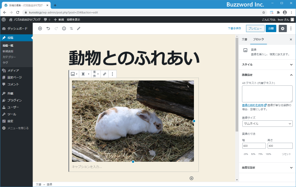Open the プラグイン menu
Image resolution: width=296 pixels, height=187 pixels.
[16, 100]
